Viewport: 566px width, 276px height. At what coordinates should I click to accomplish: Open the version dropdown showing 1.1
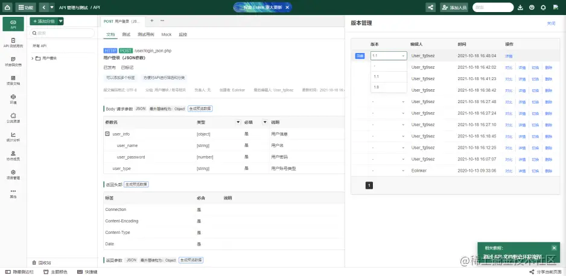[x=389, y=56]
